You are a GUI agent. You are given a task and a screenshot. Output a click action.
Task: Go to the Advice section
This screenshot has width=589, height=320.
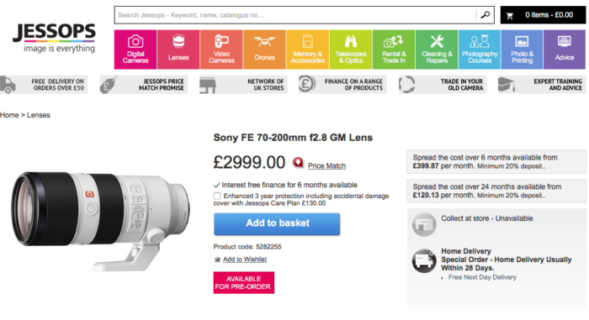click(x=565, y=50)
